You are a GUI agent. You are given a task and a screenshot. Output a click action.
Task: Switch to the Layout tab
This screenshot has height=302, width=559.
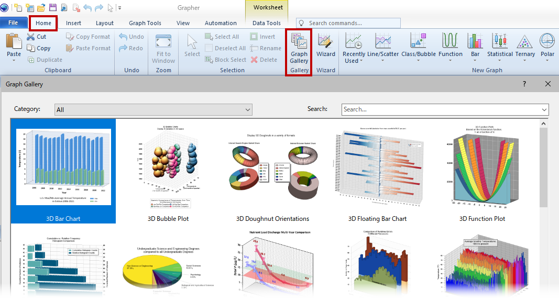(104, 23)
